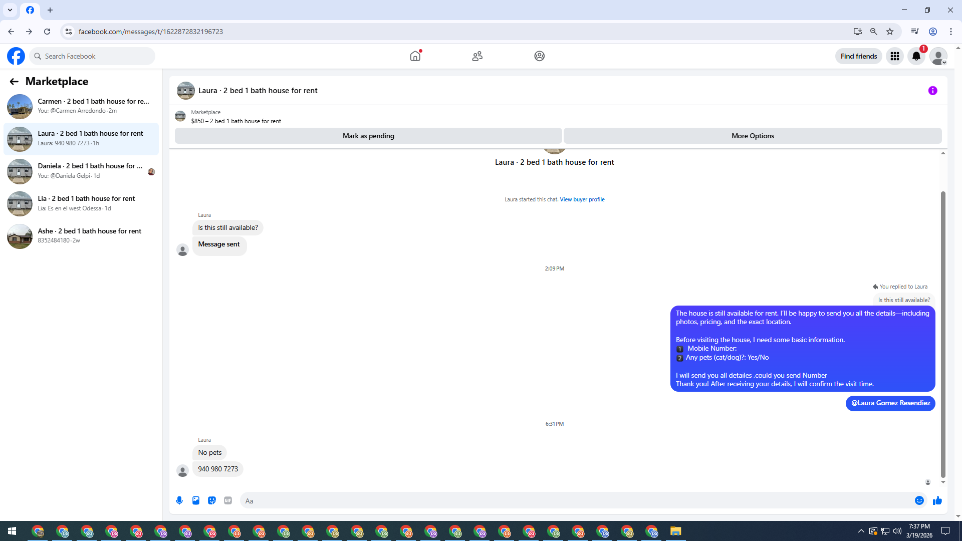Click the Mark as pending button
This screenshot has height=541, width=962.
click(368, 136)
